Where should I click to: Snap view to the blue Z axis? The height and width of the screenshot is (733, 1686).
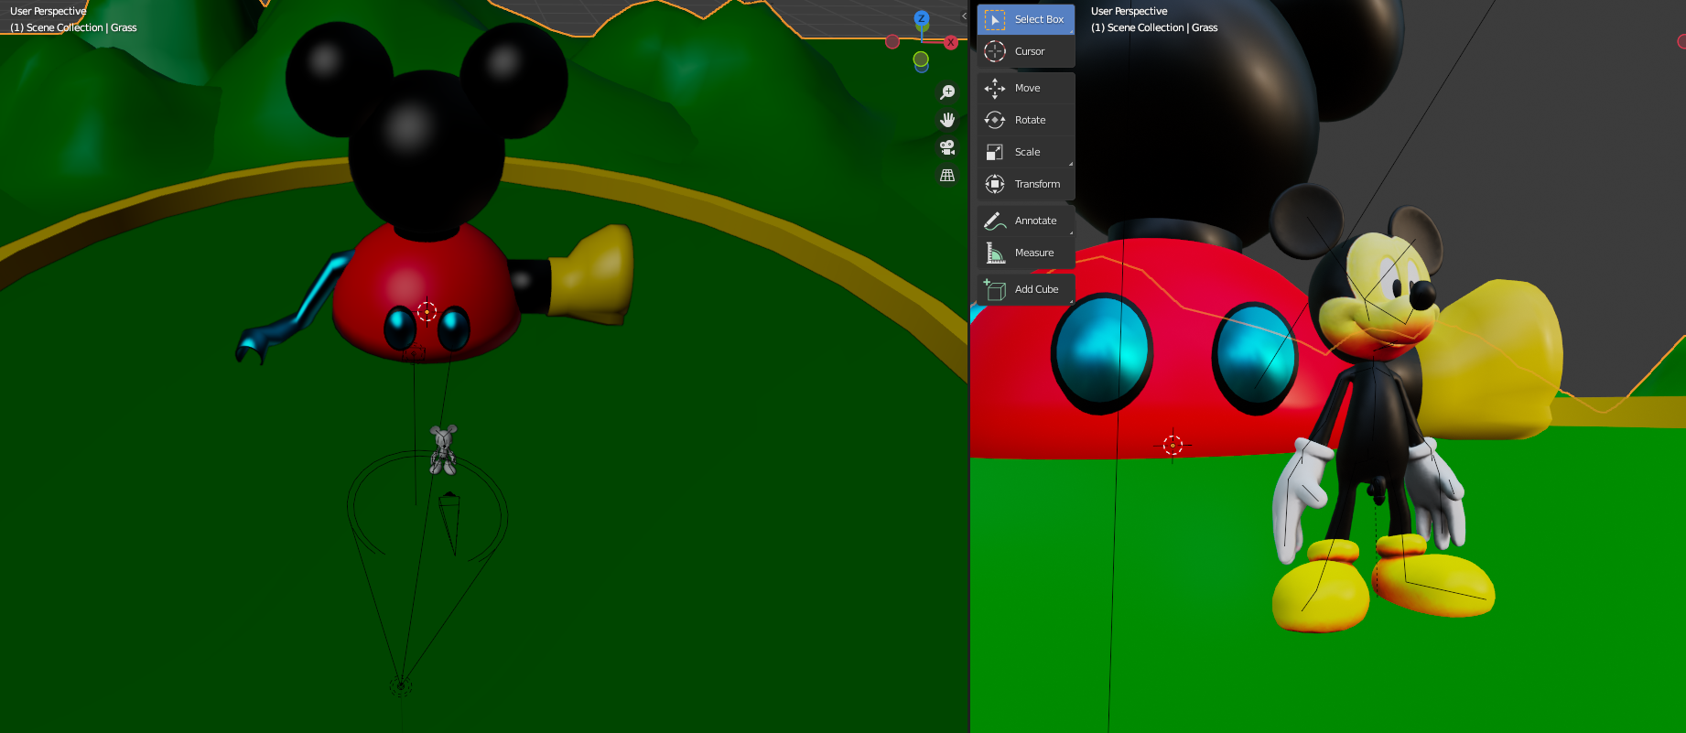tap(922, 18)
